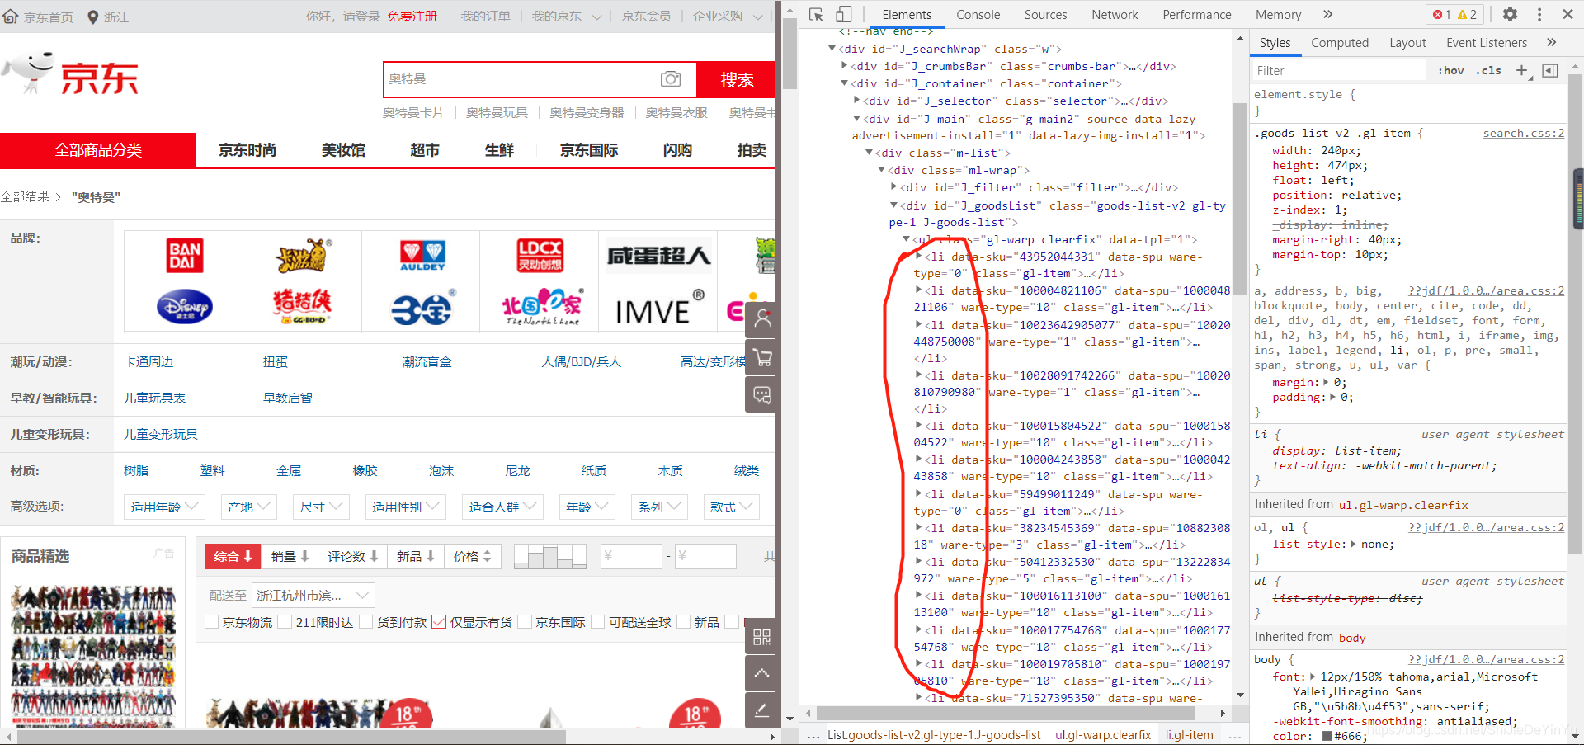Click the back-to-top arrow sidebar icon
Viewport: 1584px width, 745px height.
762,673
